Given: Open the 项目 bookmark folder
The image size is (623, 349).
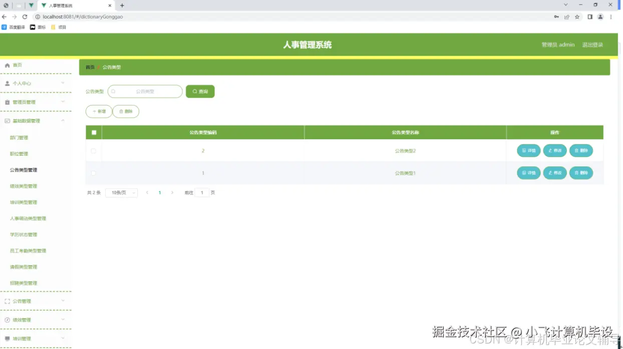Looking at the screenshot, I should [59, 27].
